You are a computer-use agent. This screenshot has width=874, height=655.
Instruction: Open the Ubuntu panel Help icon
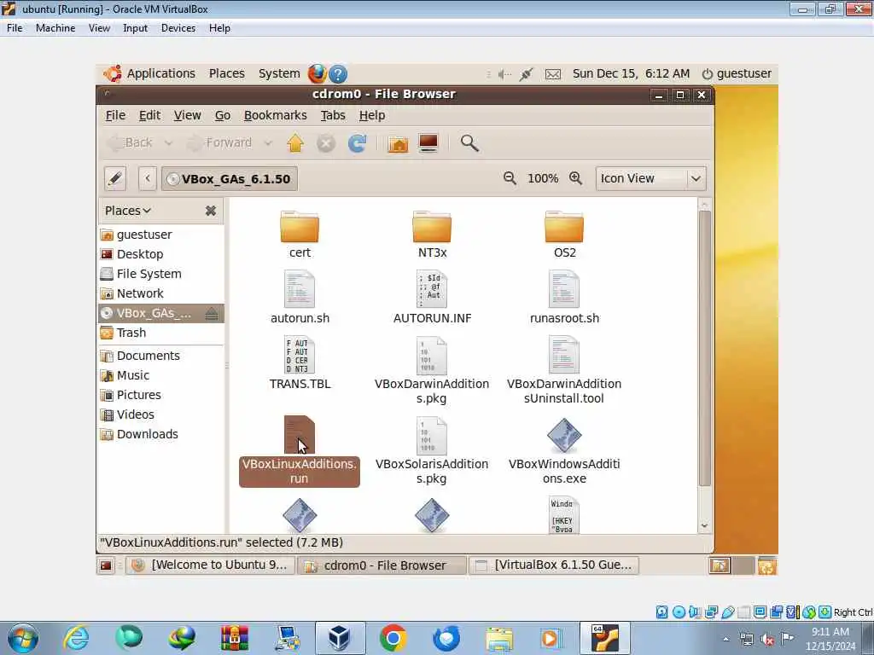click(x=338, y=73)
